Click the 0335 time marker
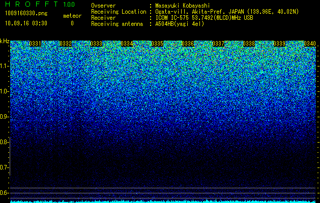This screenshot has width=320, height=203. click(157, 44)
